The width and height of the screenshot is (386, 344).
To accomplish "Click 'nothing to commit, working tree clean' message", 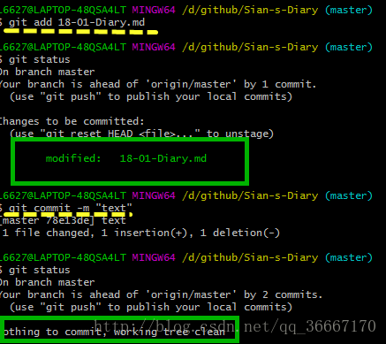I will pos(114,332).
